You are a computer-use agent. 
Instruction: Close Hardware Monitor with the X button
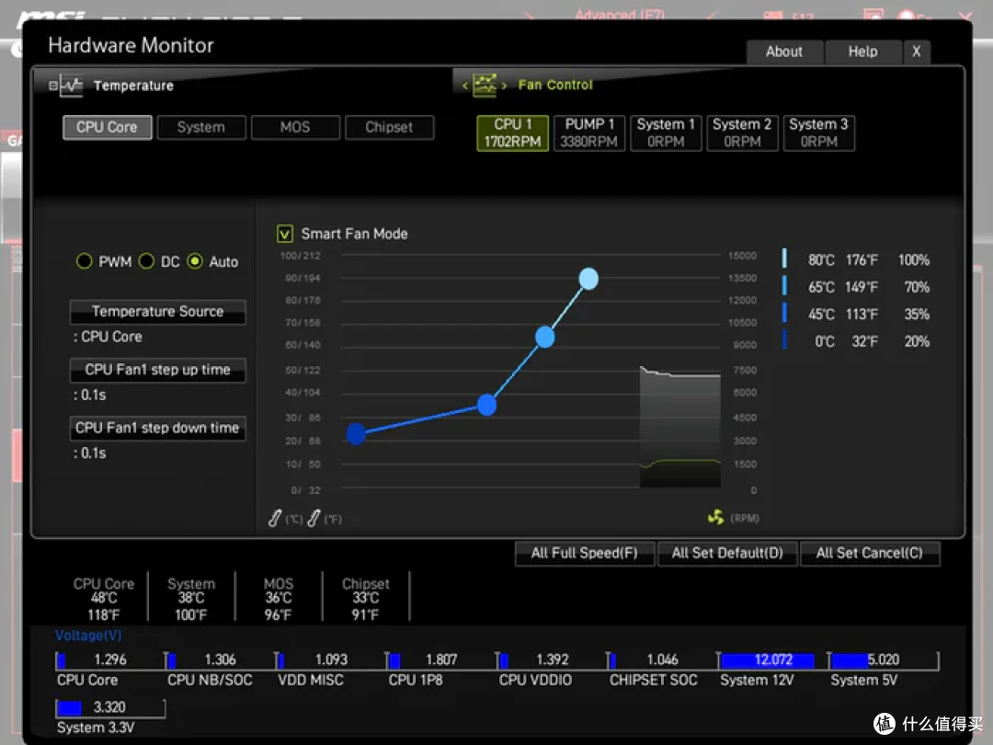click(917, 52)
